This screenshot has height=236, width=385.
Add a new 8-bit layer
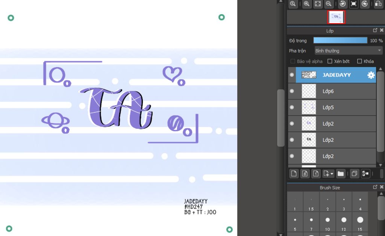click(305, 173)
